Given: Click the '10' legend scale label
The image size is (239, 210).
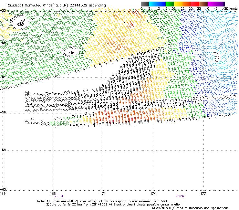Looking at the screenshot, I should coord(158,8).
